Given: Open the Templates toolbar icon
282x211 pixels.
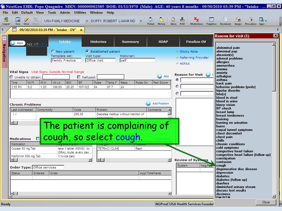Looking at the screenshot, I should [x=211, y=21].
